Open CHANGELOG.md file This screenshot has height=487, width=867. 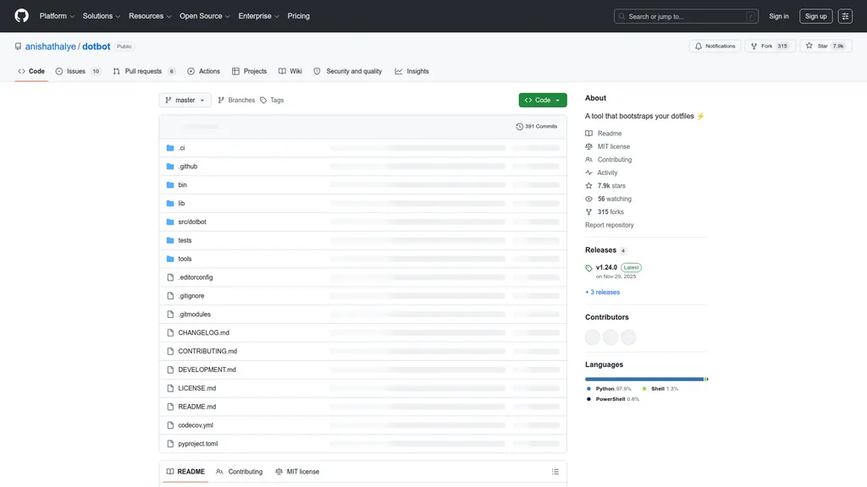coord(203,333)
